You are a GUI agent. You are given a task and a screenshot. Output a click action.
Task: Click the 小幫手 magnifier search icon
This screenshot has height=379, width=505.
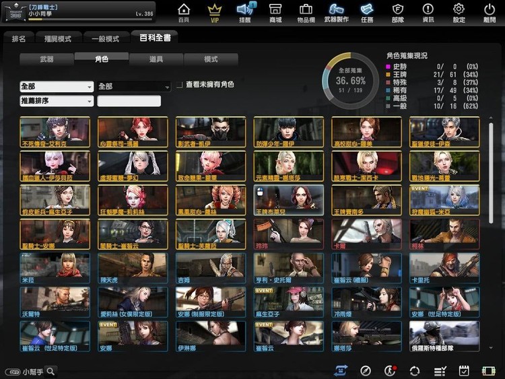[50, 372]
